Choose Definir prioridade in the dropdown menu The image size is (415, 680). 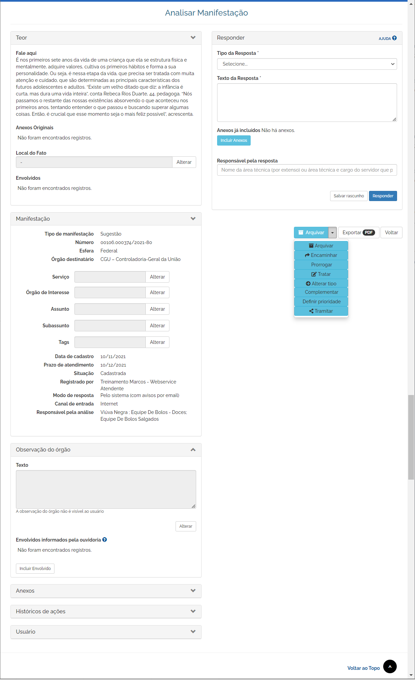(321, 302)
